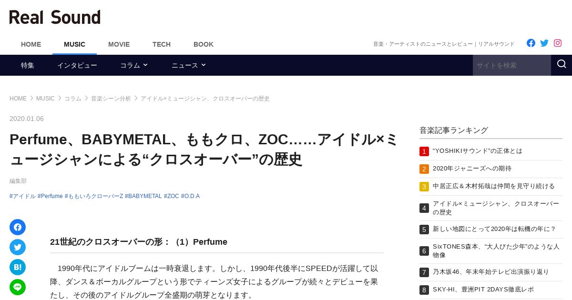Image resolution: width=572 pixels, height=300 pixels.
Task: Open the #ももいろクローバーZ tag
Action: pos(94,196)
